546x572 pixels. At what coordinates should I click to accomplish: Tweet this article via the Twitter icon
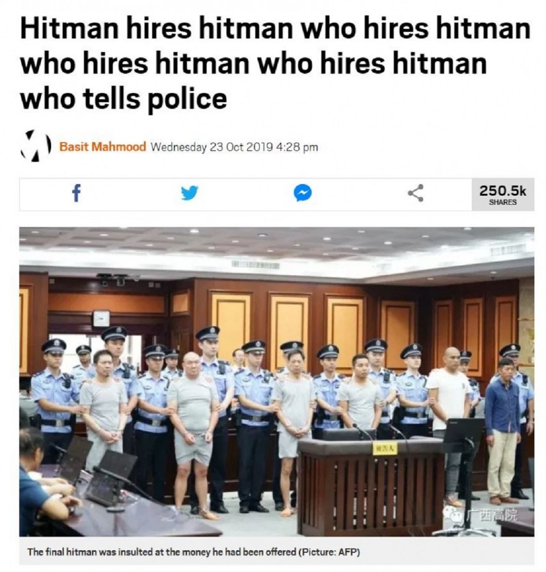click(190, 193)
